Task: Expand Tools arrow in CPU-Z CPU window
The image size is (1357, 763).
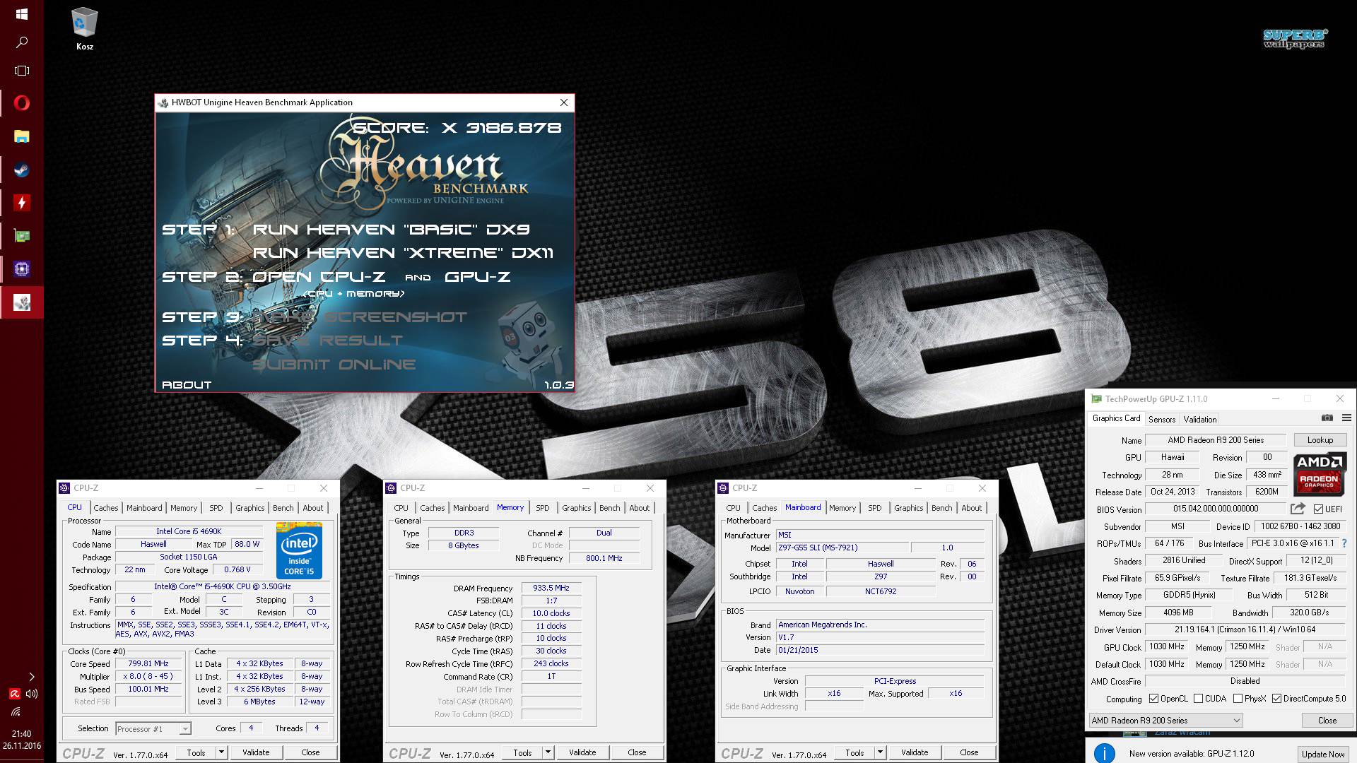Action: [x=221, y=752]
